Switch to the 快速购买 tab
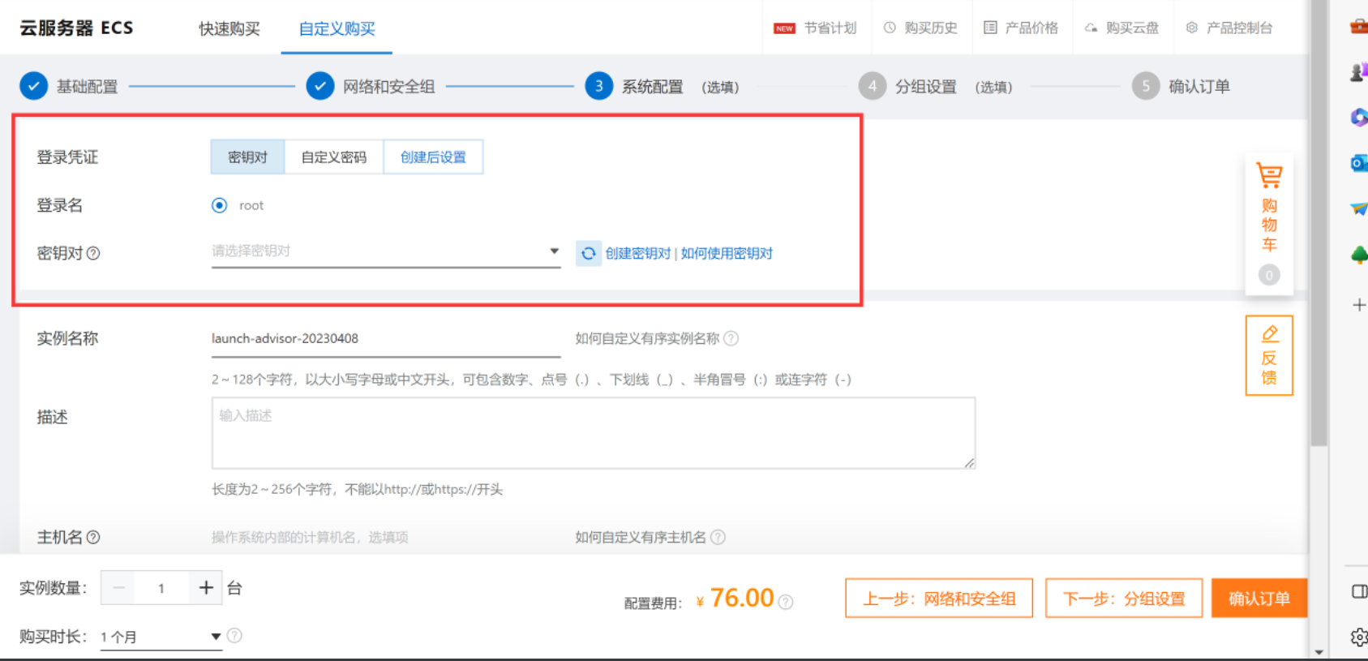Screen dimensions: 1368x661 tap(229, 29)
